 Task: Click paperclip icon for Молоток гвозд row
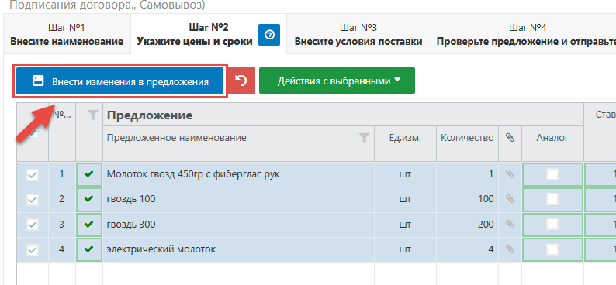pyautogui.click(x=510, y=174)
